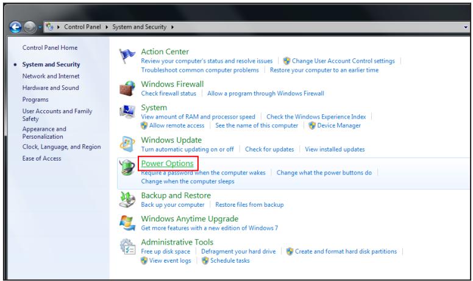Open the Windows Update heading link
Viewport: 473px width, 281px height.
tap(171, 140)
